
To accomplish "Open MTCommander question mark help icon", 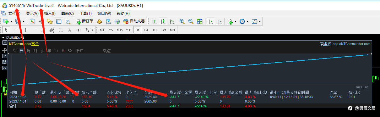I will (4, 56).
